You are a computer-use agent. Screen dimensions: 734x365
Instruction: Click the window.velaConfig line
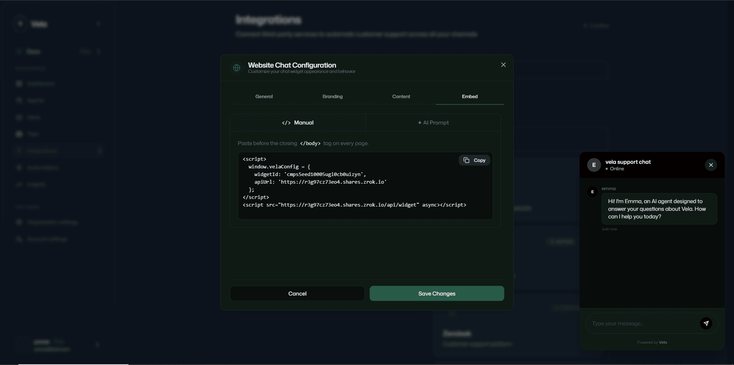pos(279,167)
